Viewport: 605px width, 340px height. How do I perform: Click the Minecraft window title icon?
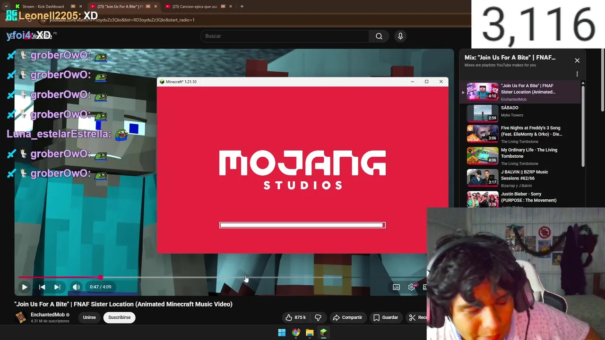[x=162, y=82]
